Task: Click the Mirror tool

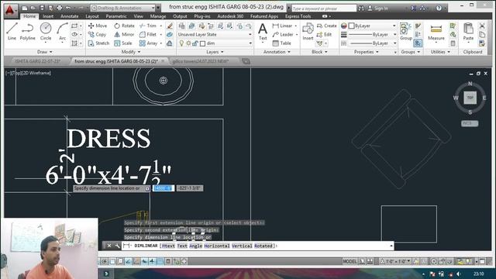Action: [124, 34]
